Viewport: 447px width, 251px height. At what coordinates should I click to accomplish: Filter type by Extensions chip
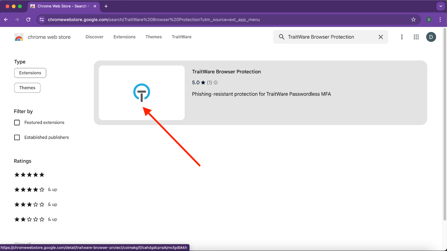click(30, 73)
